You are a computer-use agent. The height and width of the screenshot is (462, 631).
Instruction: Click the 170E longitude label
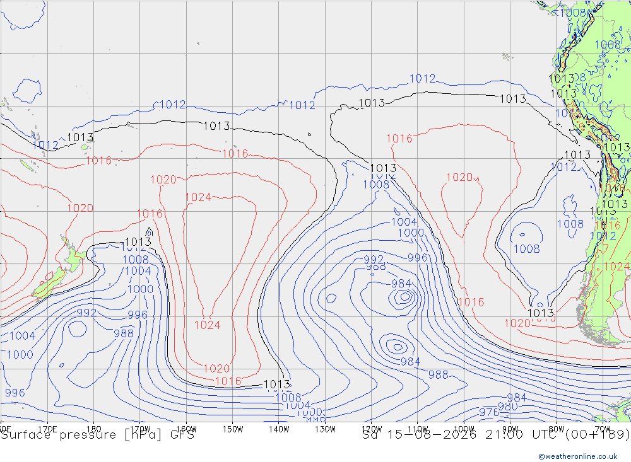pos(47,429)
